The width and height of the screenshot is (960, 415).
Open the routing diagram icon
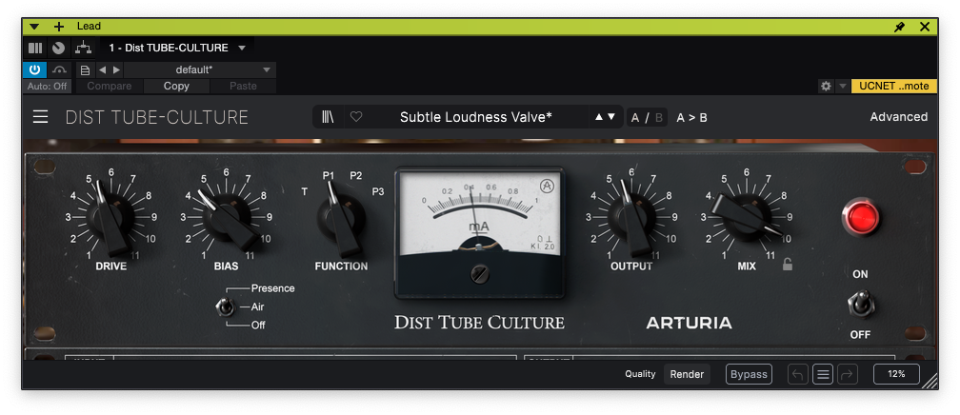(x=82, y=48)
